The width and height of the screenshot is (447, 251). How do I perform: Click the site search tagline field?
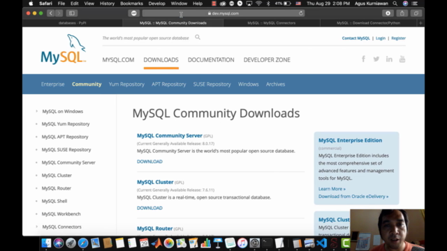(145, 38)
